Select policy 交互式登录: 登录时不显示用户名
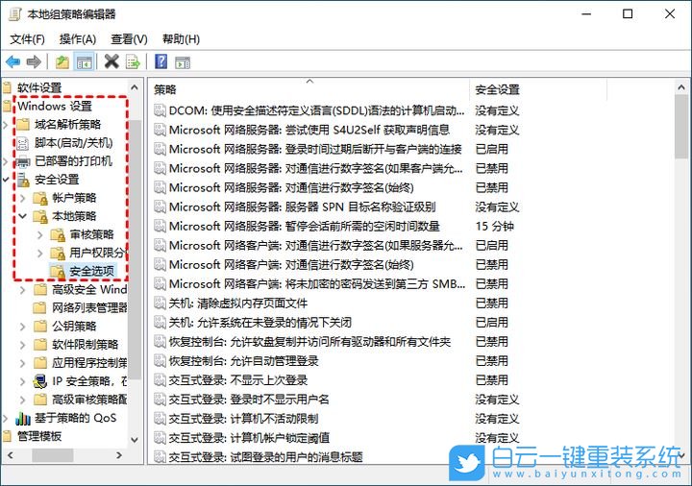 point(249,400)
